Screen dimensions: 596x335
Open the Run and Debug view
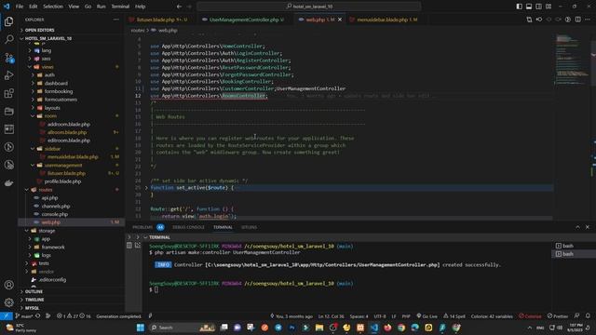[x=8, y=75]
